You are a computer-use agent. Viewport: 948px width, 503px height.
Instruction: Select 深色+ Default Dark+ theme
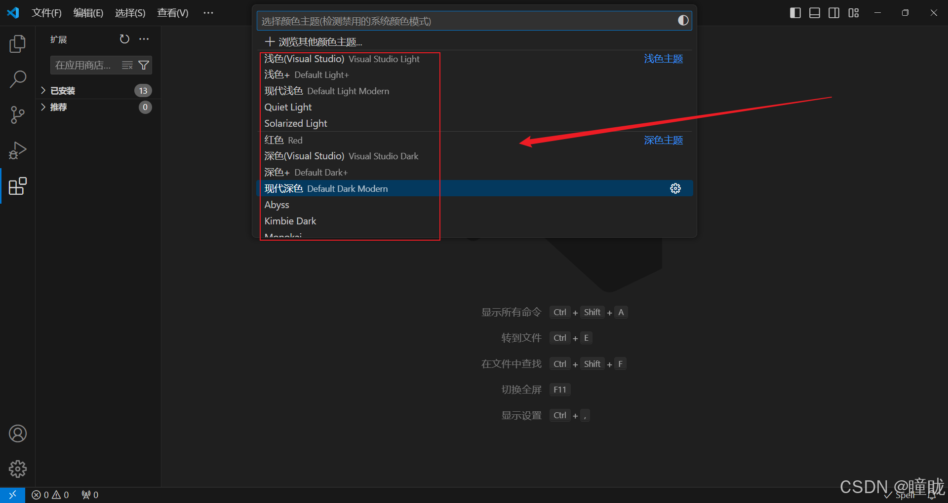pos(474,172)
